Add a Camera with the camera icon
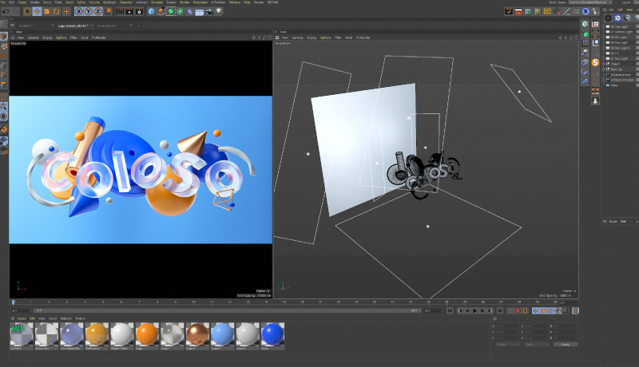The height and width of the screenshot is (367, 639). click(x=209, y=11)
